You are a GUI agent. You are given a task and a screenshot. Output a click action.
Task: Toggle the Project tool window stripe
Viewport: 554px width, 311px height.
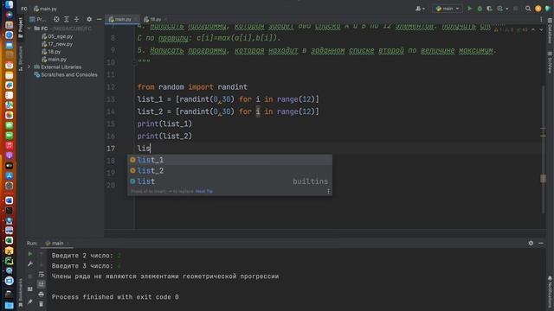tap(21, 27)
